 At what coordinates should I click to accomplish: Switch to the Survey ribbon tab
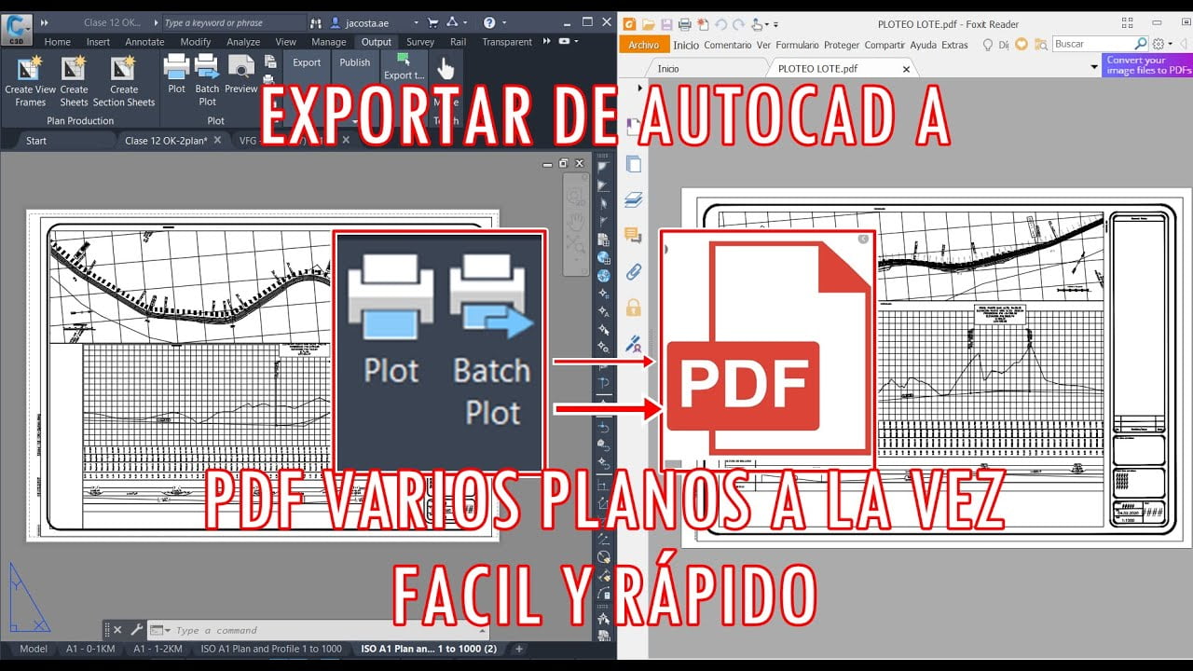point(419,41)
